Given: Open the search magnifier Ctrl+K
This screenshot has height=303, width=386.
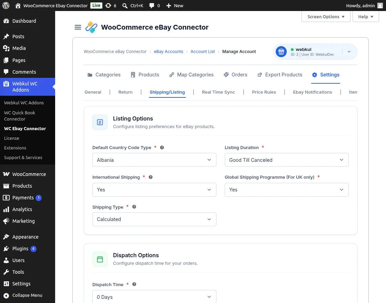Looking at the screenshot, I should (x=125, y=6).
